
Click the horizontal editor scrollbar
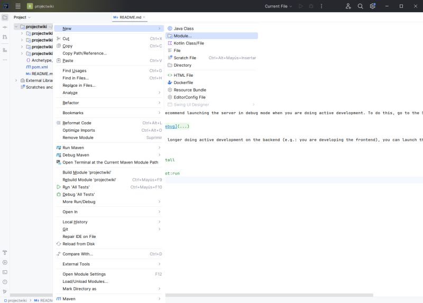[269, 295]
